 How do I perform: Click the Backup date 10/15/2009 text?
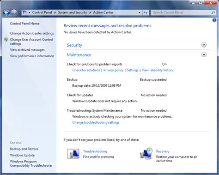(97, 85)
